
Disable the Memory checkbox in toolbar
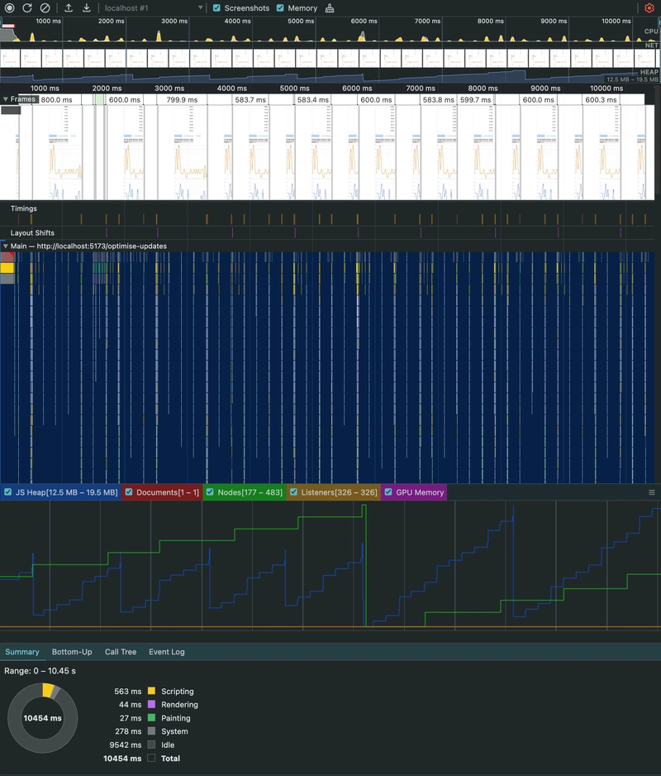coord(280,8)
